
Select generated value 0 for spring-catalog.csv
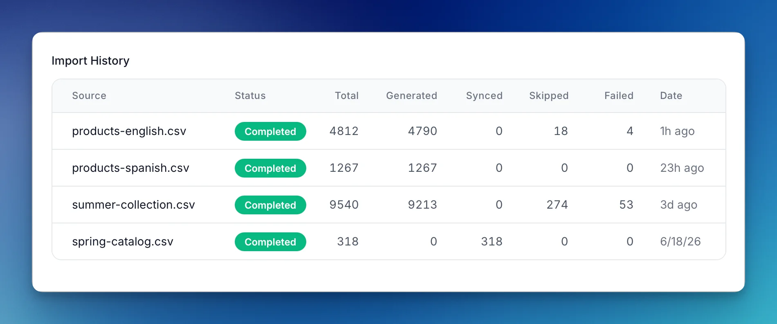click(x=433, y=241)
